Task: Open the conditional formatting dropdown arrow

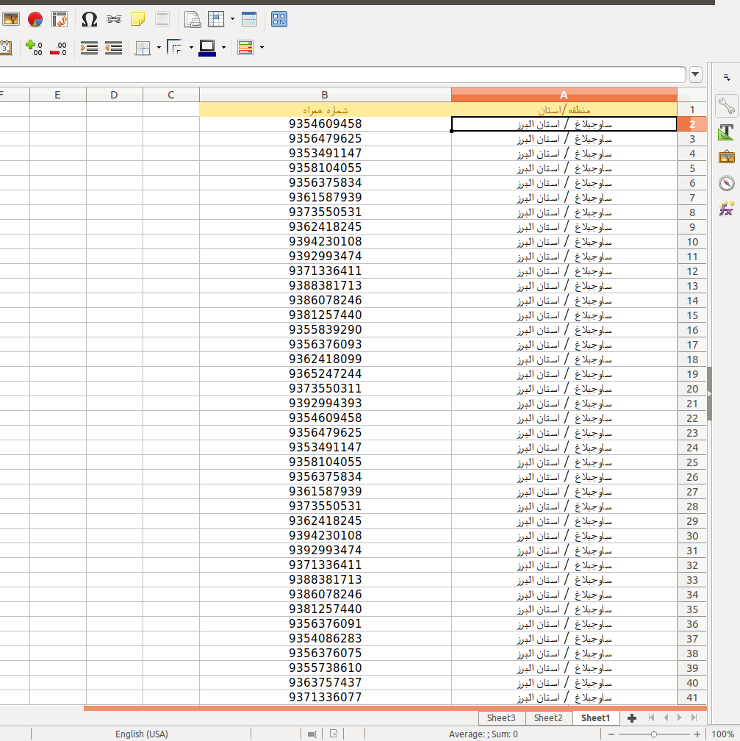Action: coord(262,48)
